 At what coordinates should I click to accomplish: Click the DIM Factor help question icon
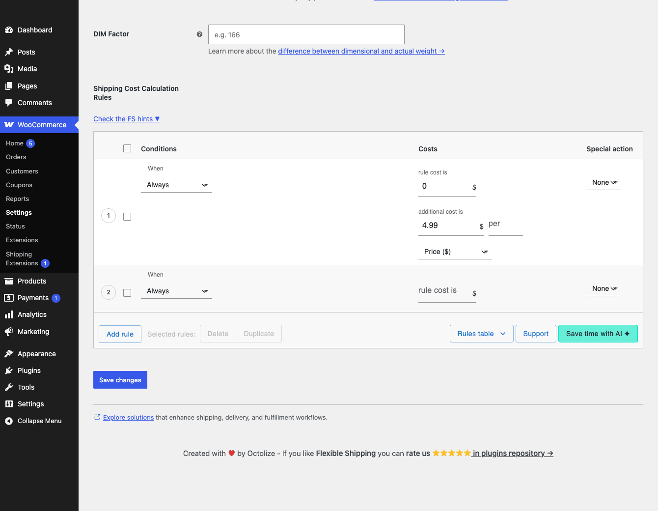coord(199,34)
